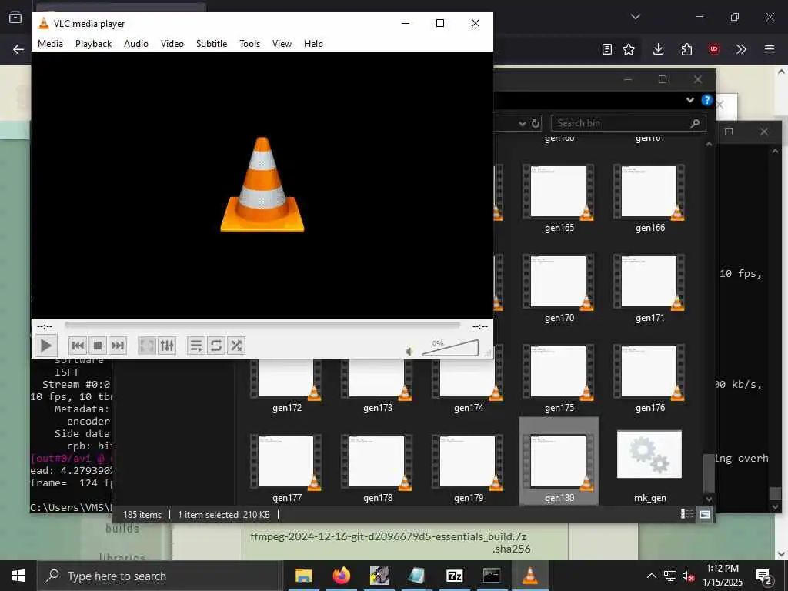
Task: Open Firefox downloads panel
Action: [x=659, y=49]
